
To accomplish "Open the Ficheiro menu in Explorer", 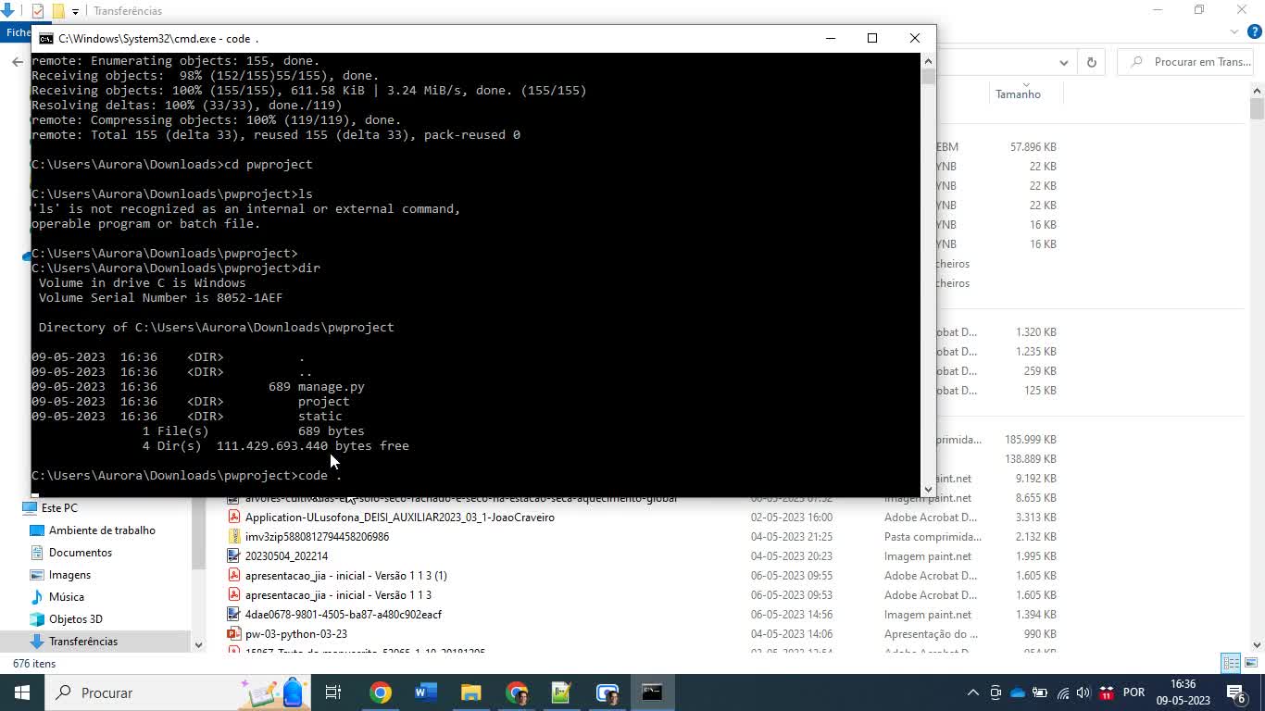I will tap(18, 32).
